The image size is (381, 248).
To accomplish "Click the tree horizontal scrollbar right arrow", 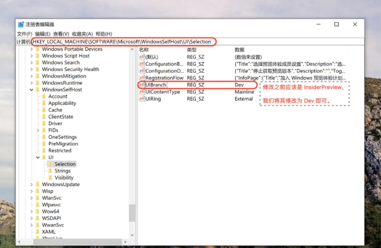I will tap(125, 242).
